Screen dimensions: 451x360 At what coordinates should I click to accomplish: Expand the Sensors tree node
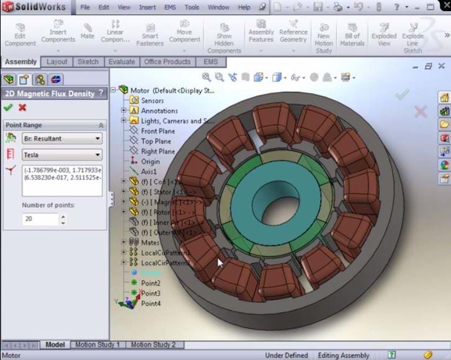click(x=153, y=101)
